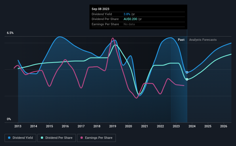The image size is (236, 146).
Task: Click the blue dot in Dividend Yield legend
Action: pyautogui.click(x=9, y=138)
